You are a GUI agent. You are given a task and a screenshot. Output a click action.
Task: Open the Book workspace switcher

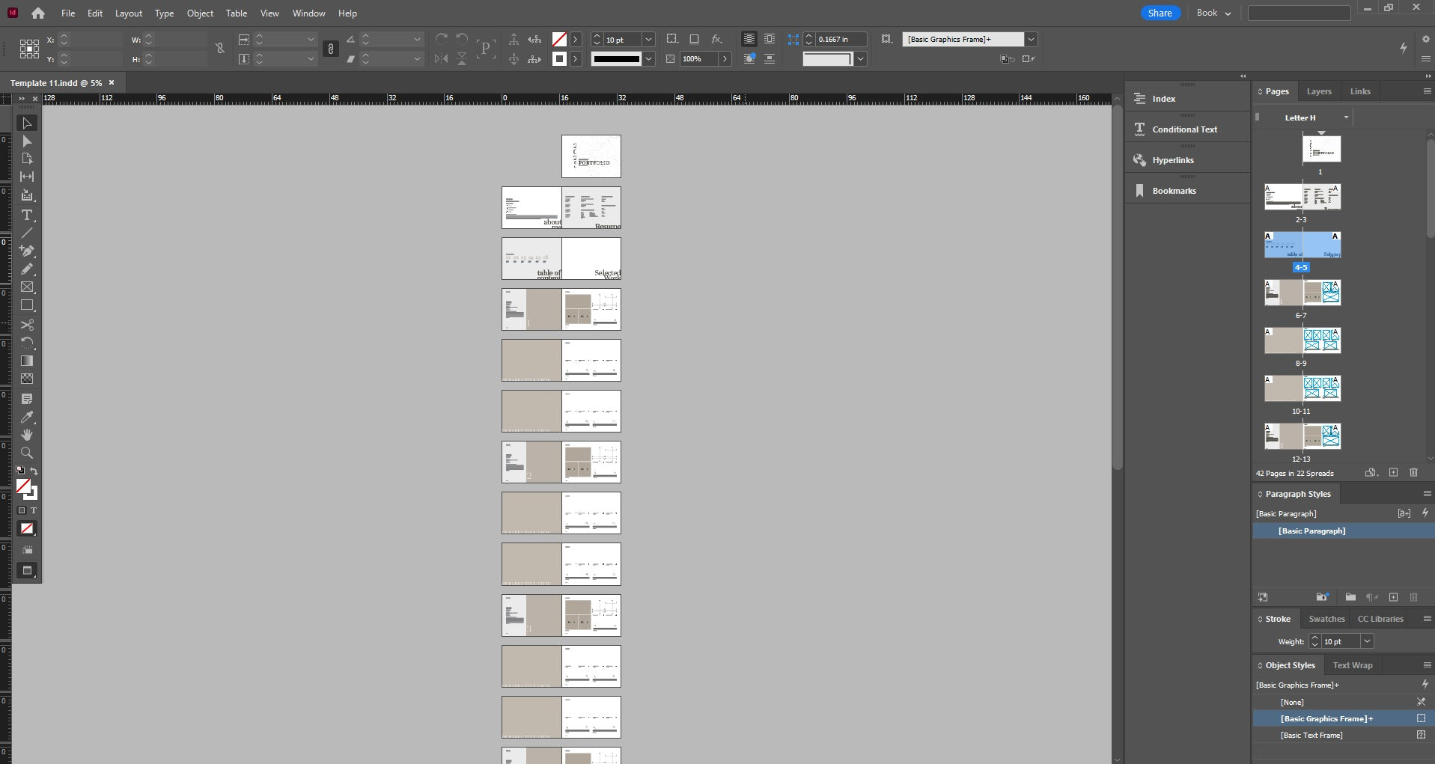(x=1213, y=13)
